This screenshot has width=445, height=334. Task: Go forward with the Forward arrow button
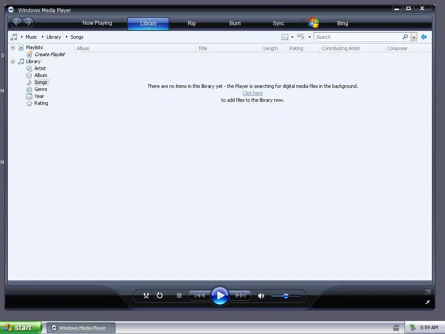[x=28, y=23]
